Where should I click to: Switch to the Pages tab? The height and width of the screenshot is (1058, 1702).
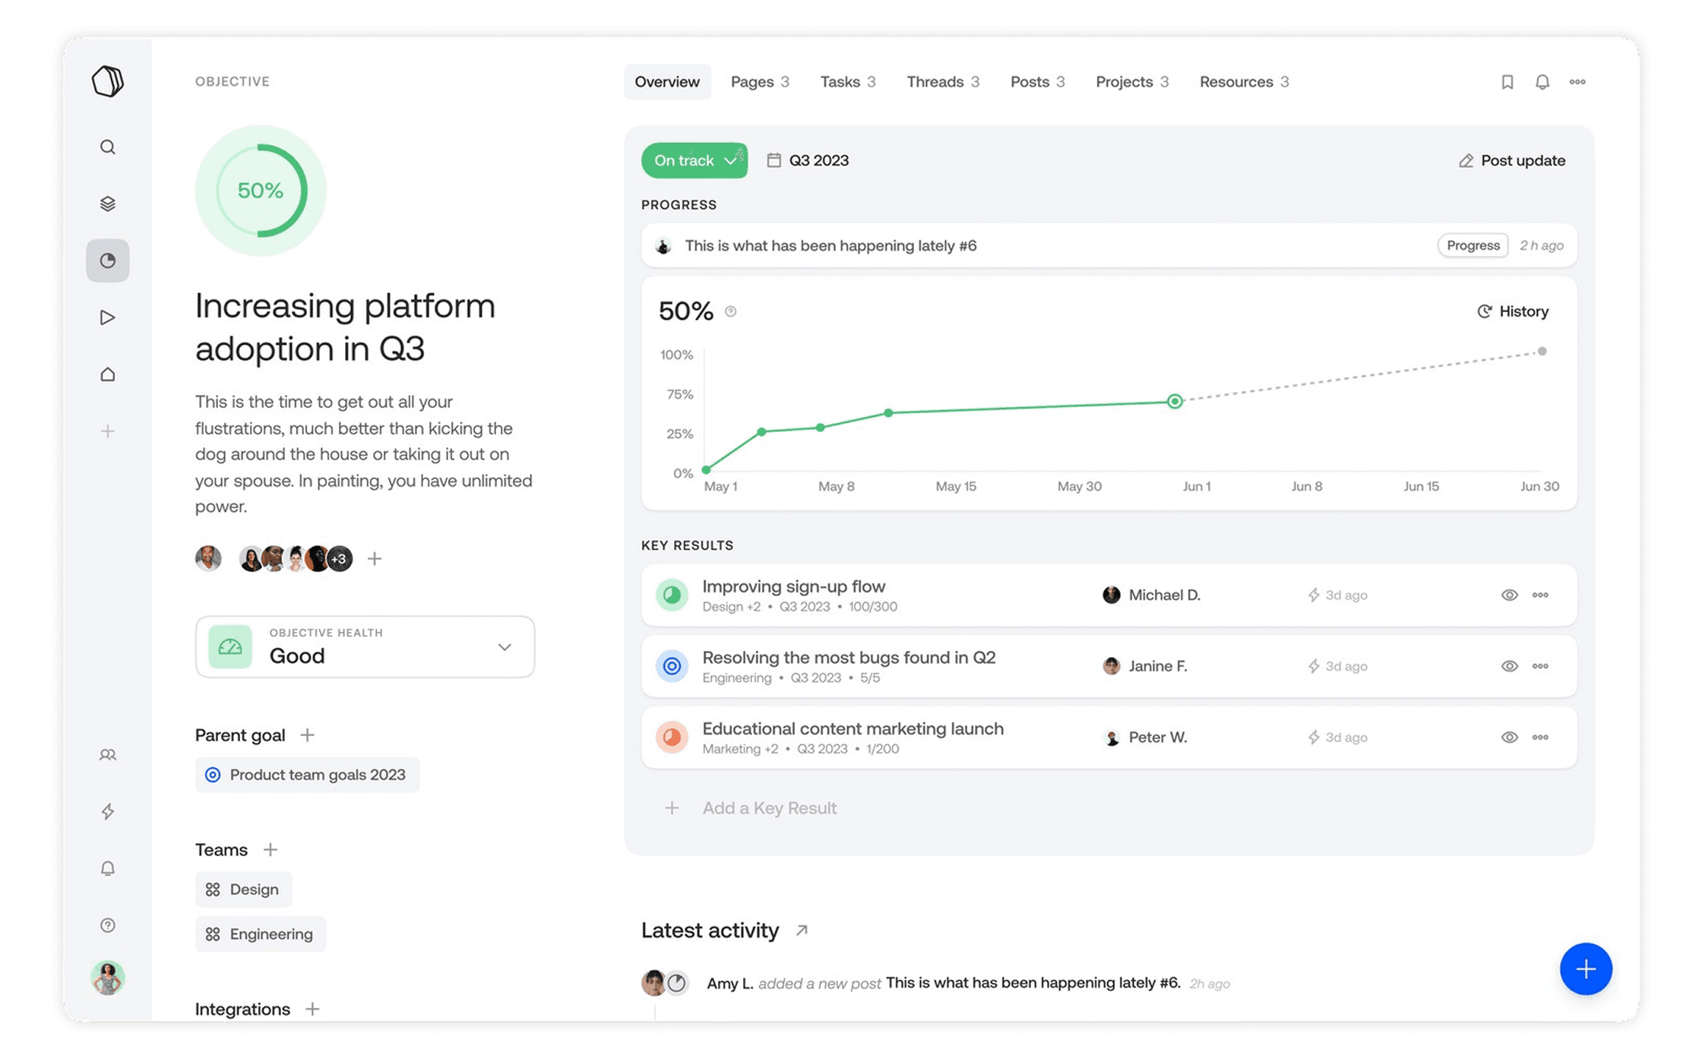click(760, 82)
